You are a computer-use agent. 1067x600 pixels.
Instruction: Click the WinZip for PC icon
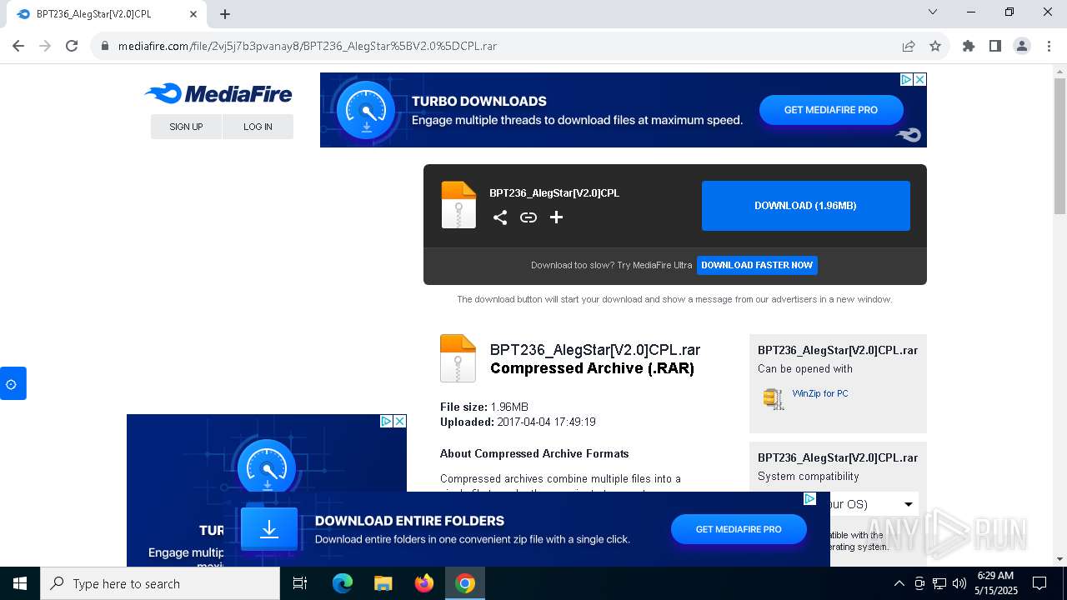tap(774, 398)
